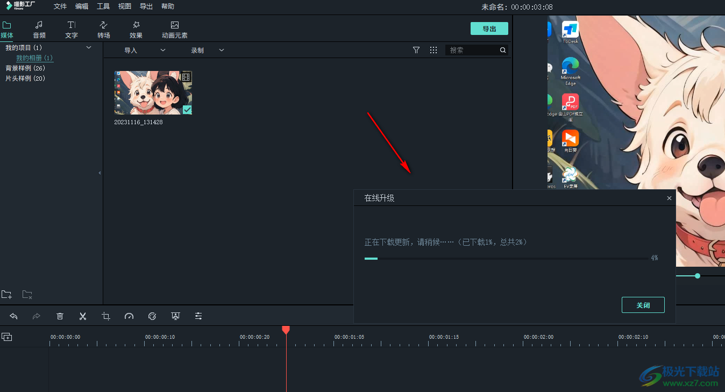
Task: Click the ToDesk icon in the preview
Action: [x=570, y=32]
